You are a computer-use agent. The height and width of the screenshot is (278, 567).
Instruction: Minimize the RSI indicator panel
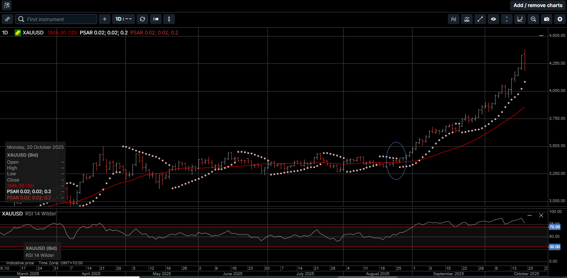point(530,215)
